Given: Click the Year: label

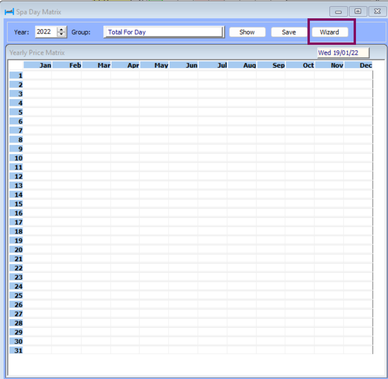Looking at the screenshot, I should (21, 32).
